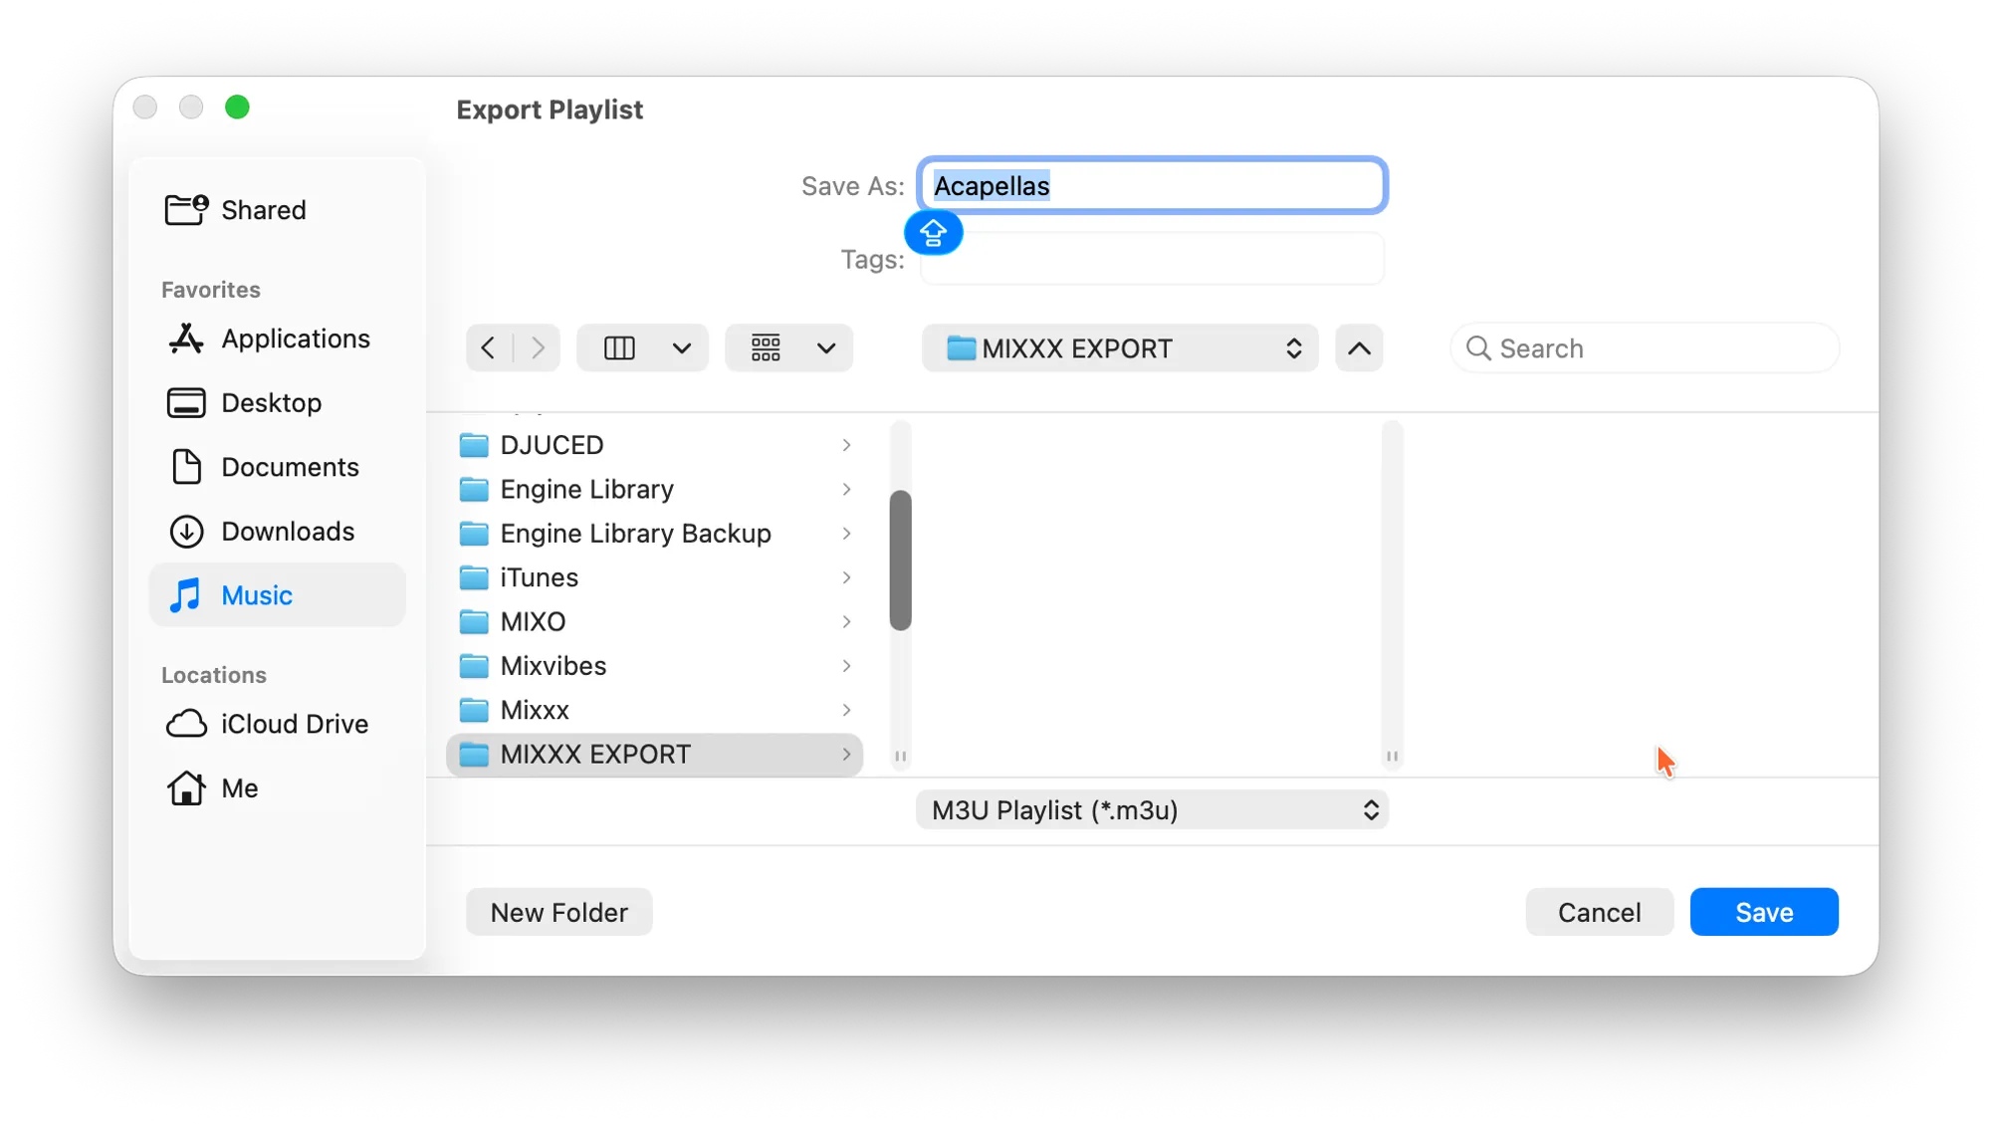
Task: Open the grouping options dropdown arrow
Action: pyautogui.click(x=826, y=348)
